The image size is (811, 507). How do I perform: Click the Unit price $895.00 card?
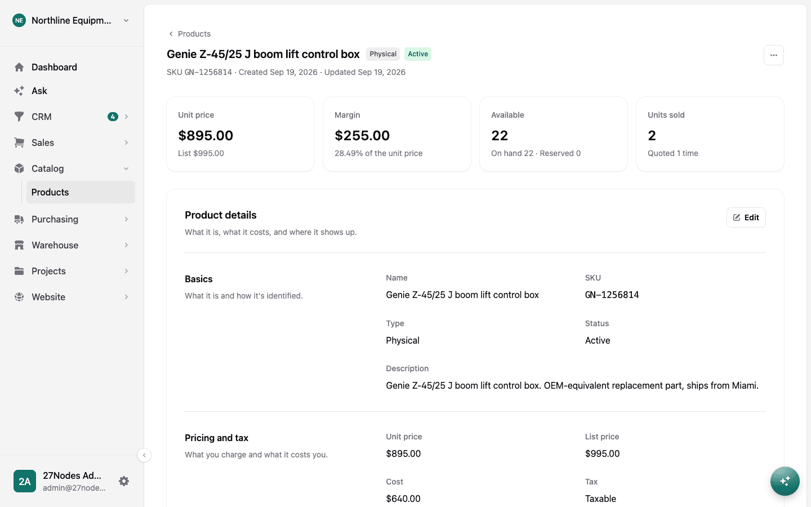[240, 134]
